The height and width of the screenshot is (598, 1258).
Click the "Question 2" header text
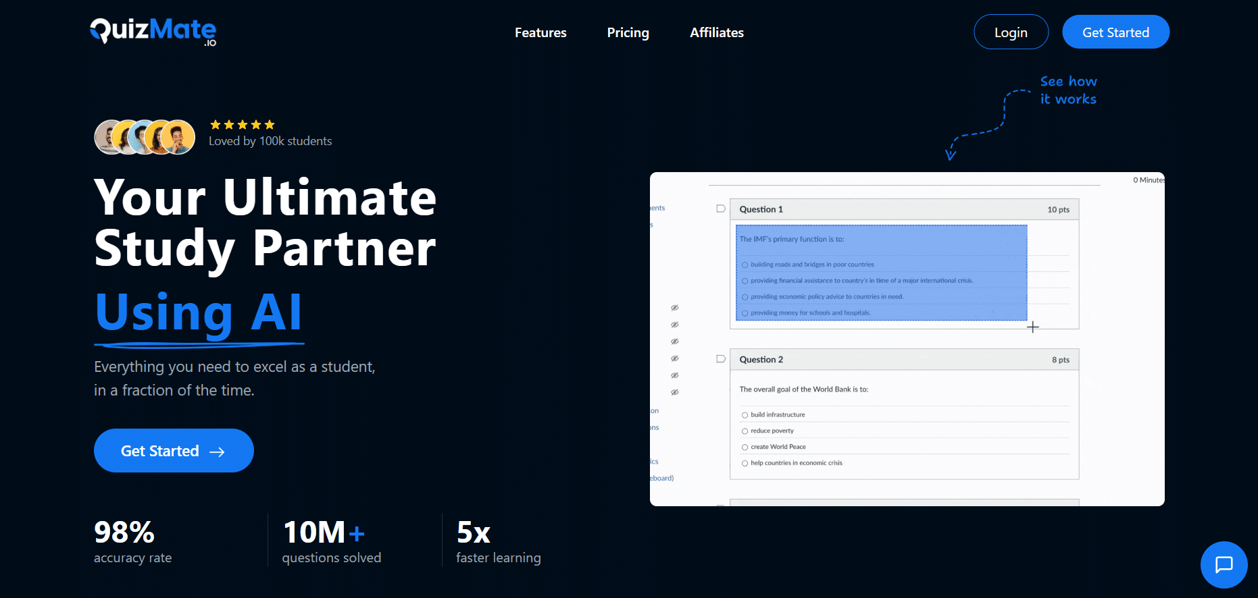coord(761,360)
